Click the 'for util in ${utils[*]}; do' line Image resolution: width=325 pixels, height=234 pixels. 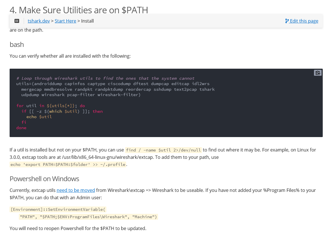(x=51, y=106)
